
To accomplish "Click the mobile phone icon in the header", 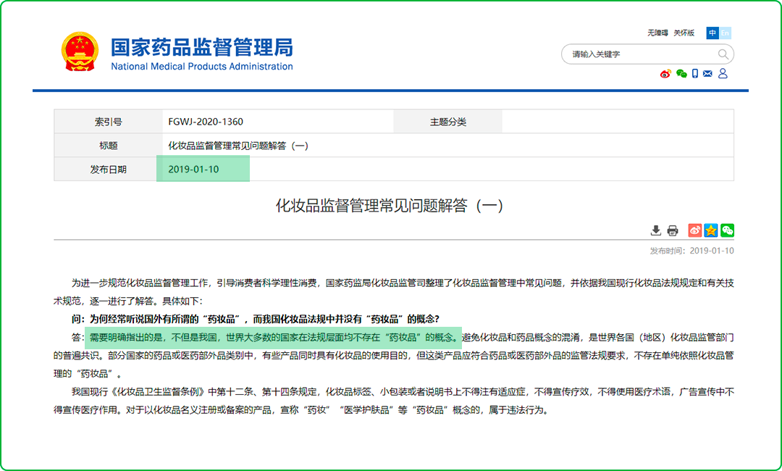I will point(695,74).
